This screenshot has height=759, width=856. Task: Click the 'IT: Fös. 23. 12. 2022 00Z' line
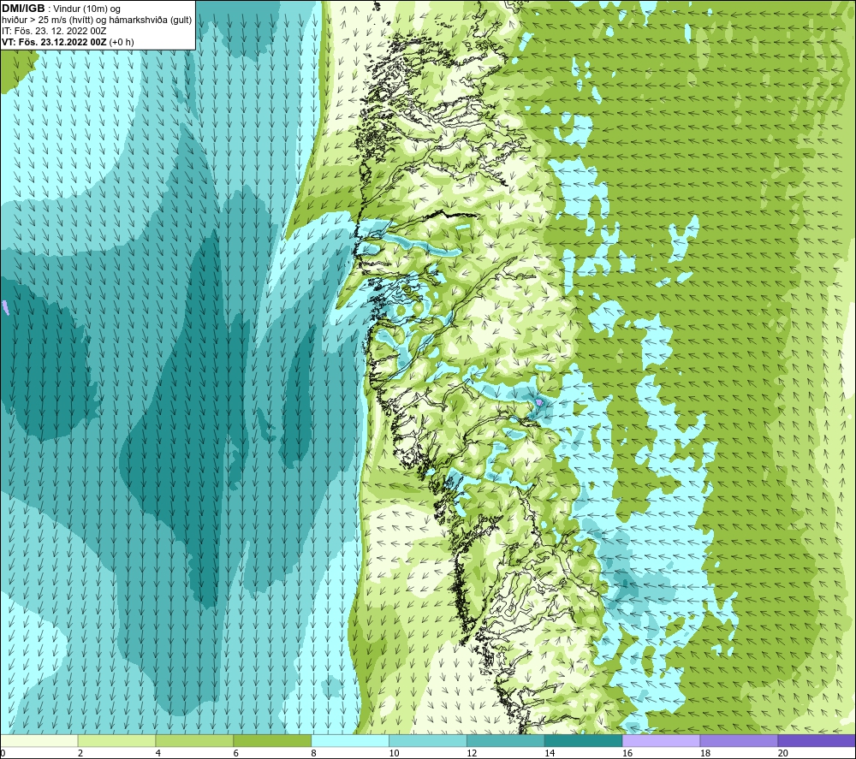pyautogui.click(x=54, y=31)
